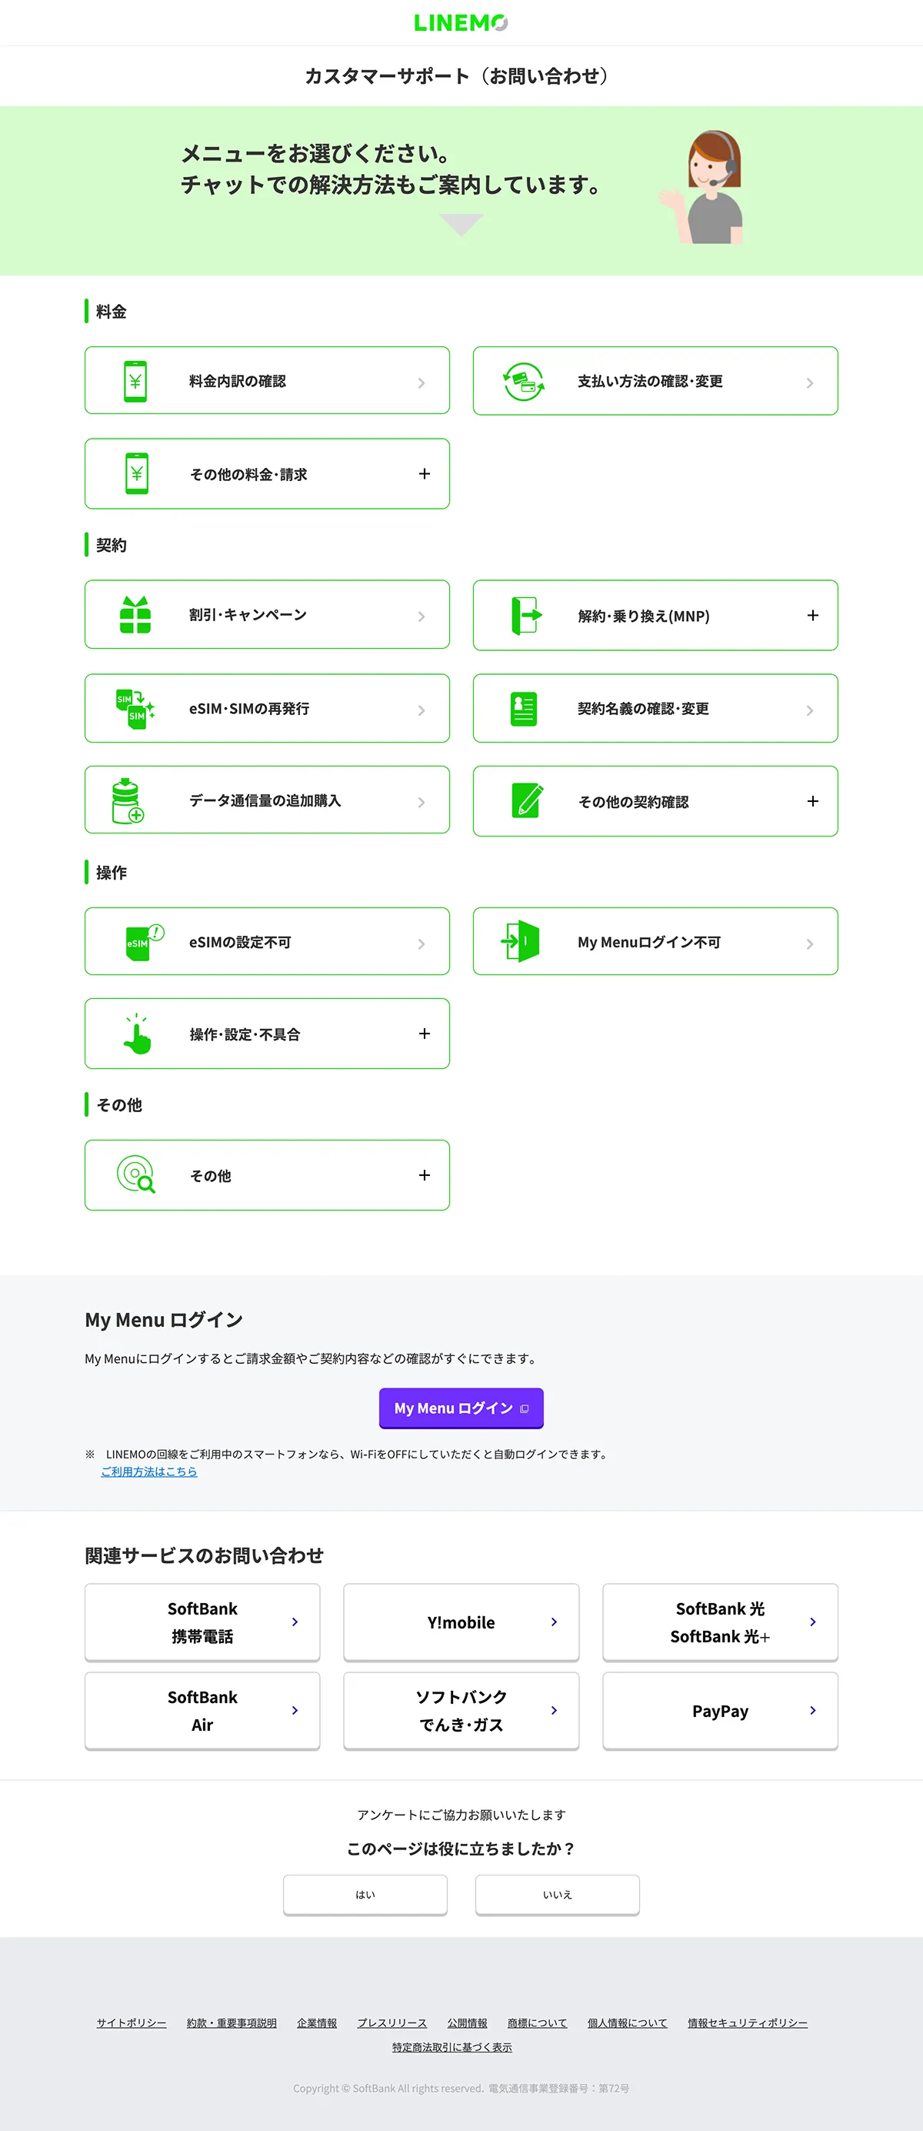
Task: Click the contract document icon for 契約名義の確認
Action: pos(524,709)
